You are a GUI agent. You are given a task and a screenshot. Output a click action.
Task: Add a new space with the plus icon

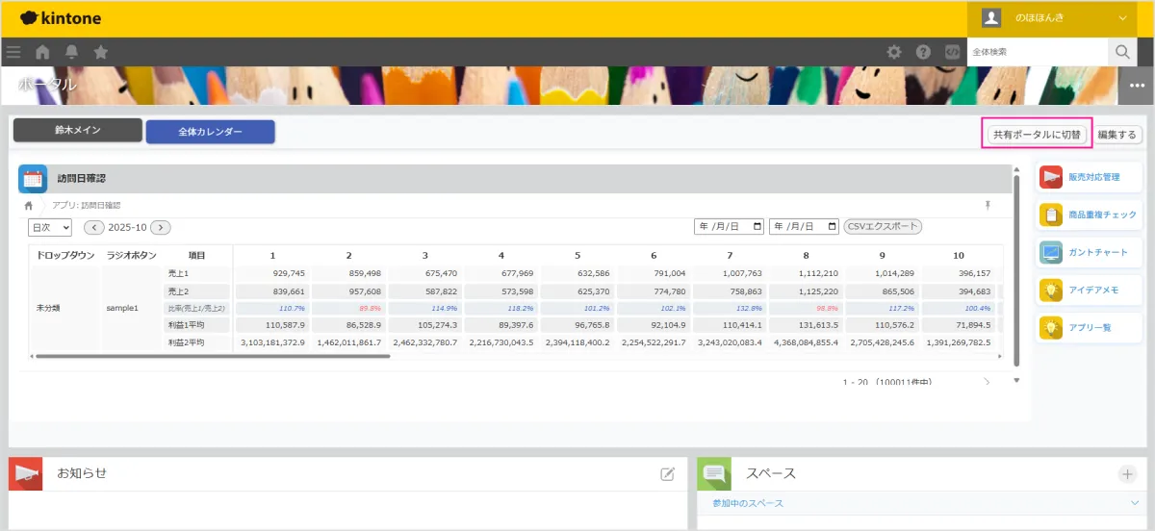pos(1127,473)
